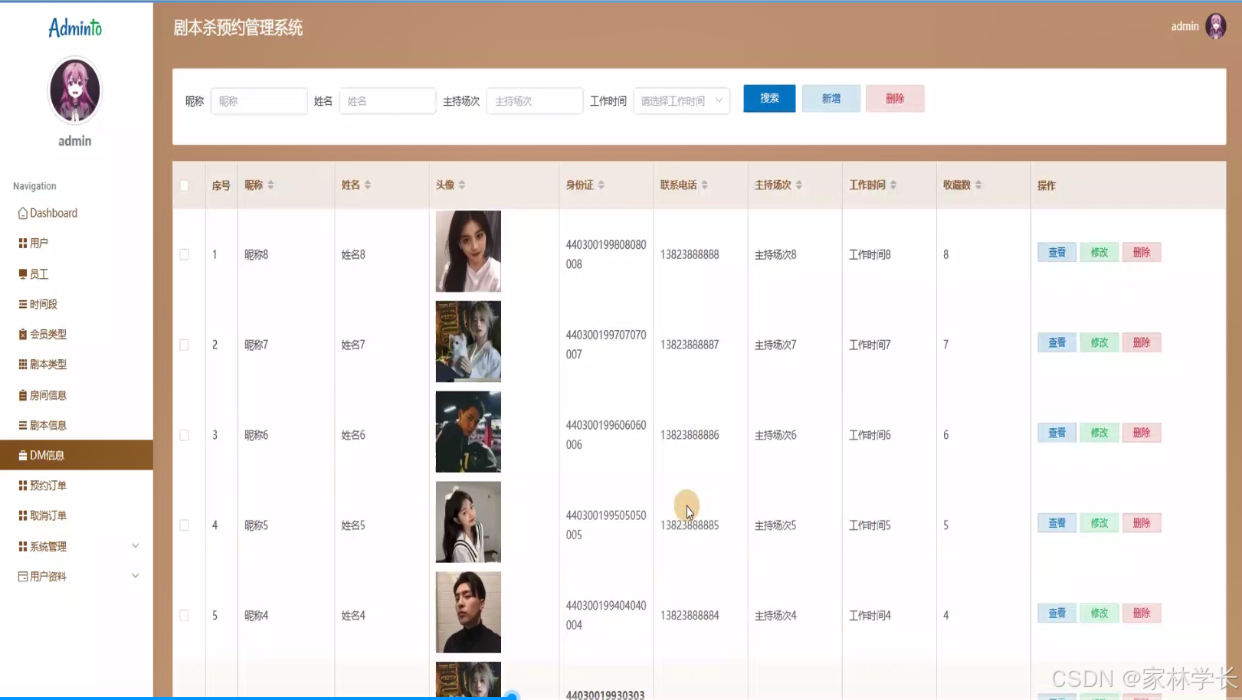This screenshot has height=700, width=1242.
Task: Click the 员工 sidebar icon
Action: pos(22,273)
